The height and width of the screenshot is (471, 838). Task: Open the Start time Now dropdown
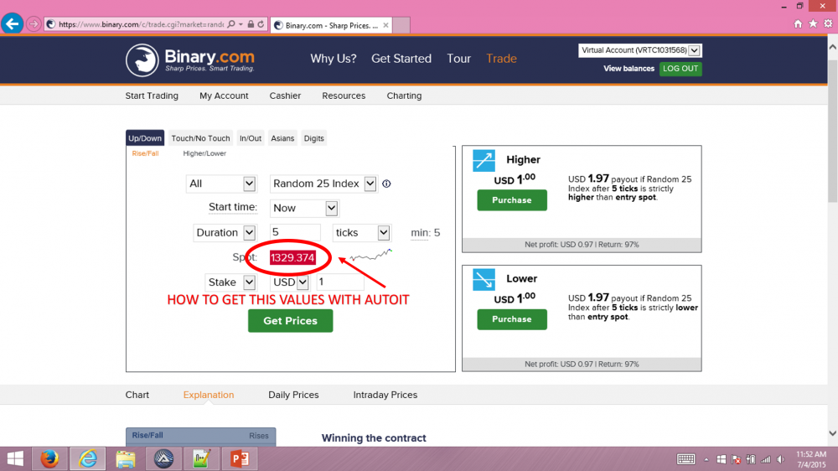[304, 208]
